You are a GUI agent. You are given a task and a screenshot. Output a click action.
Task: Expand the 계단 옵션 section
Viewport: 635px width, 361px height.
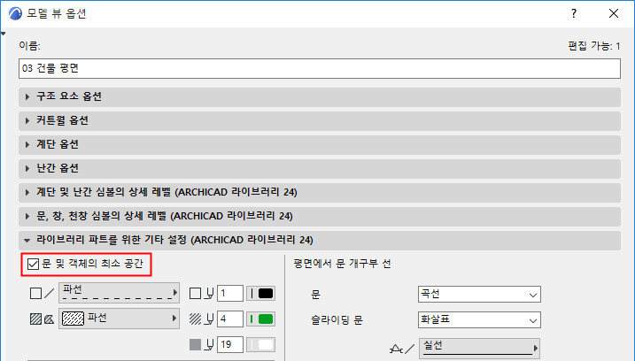320,144
